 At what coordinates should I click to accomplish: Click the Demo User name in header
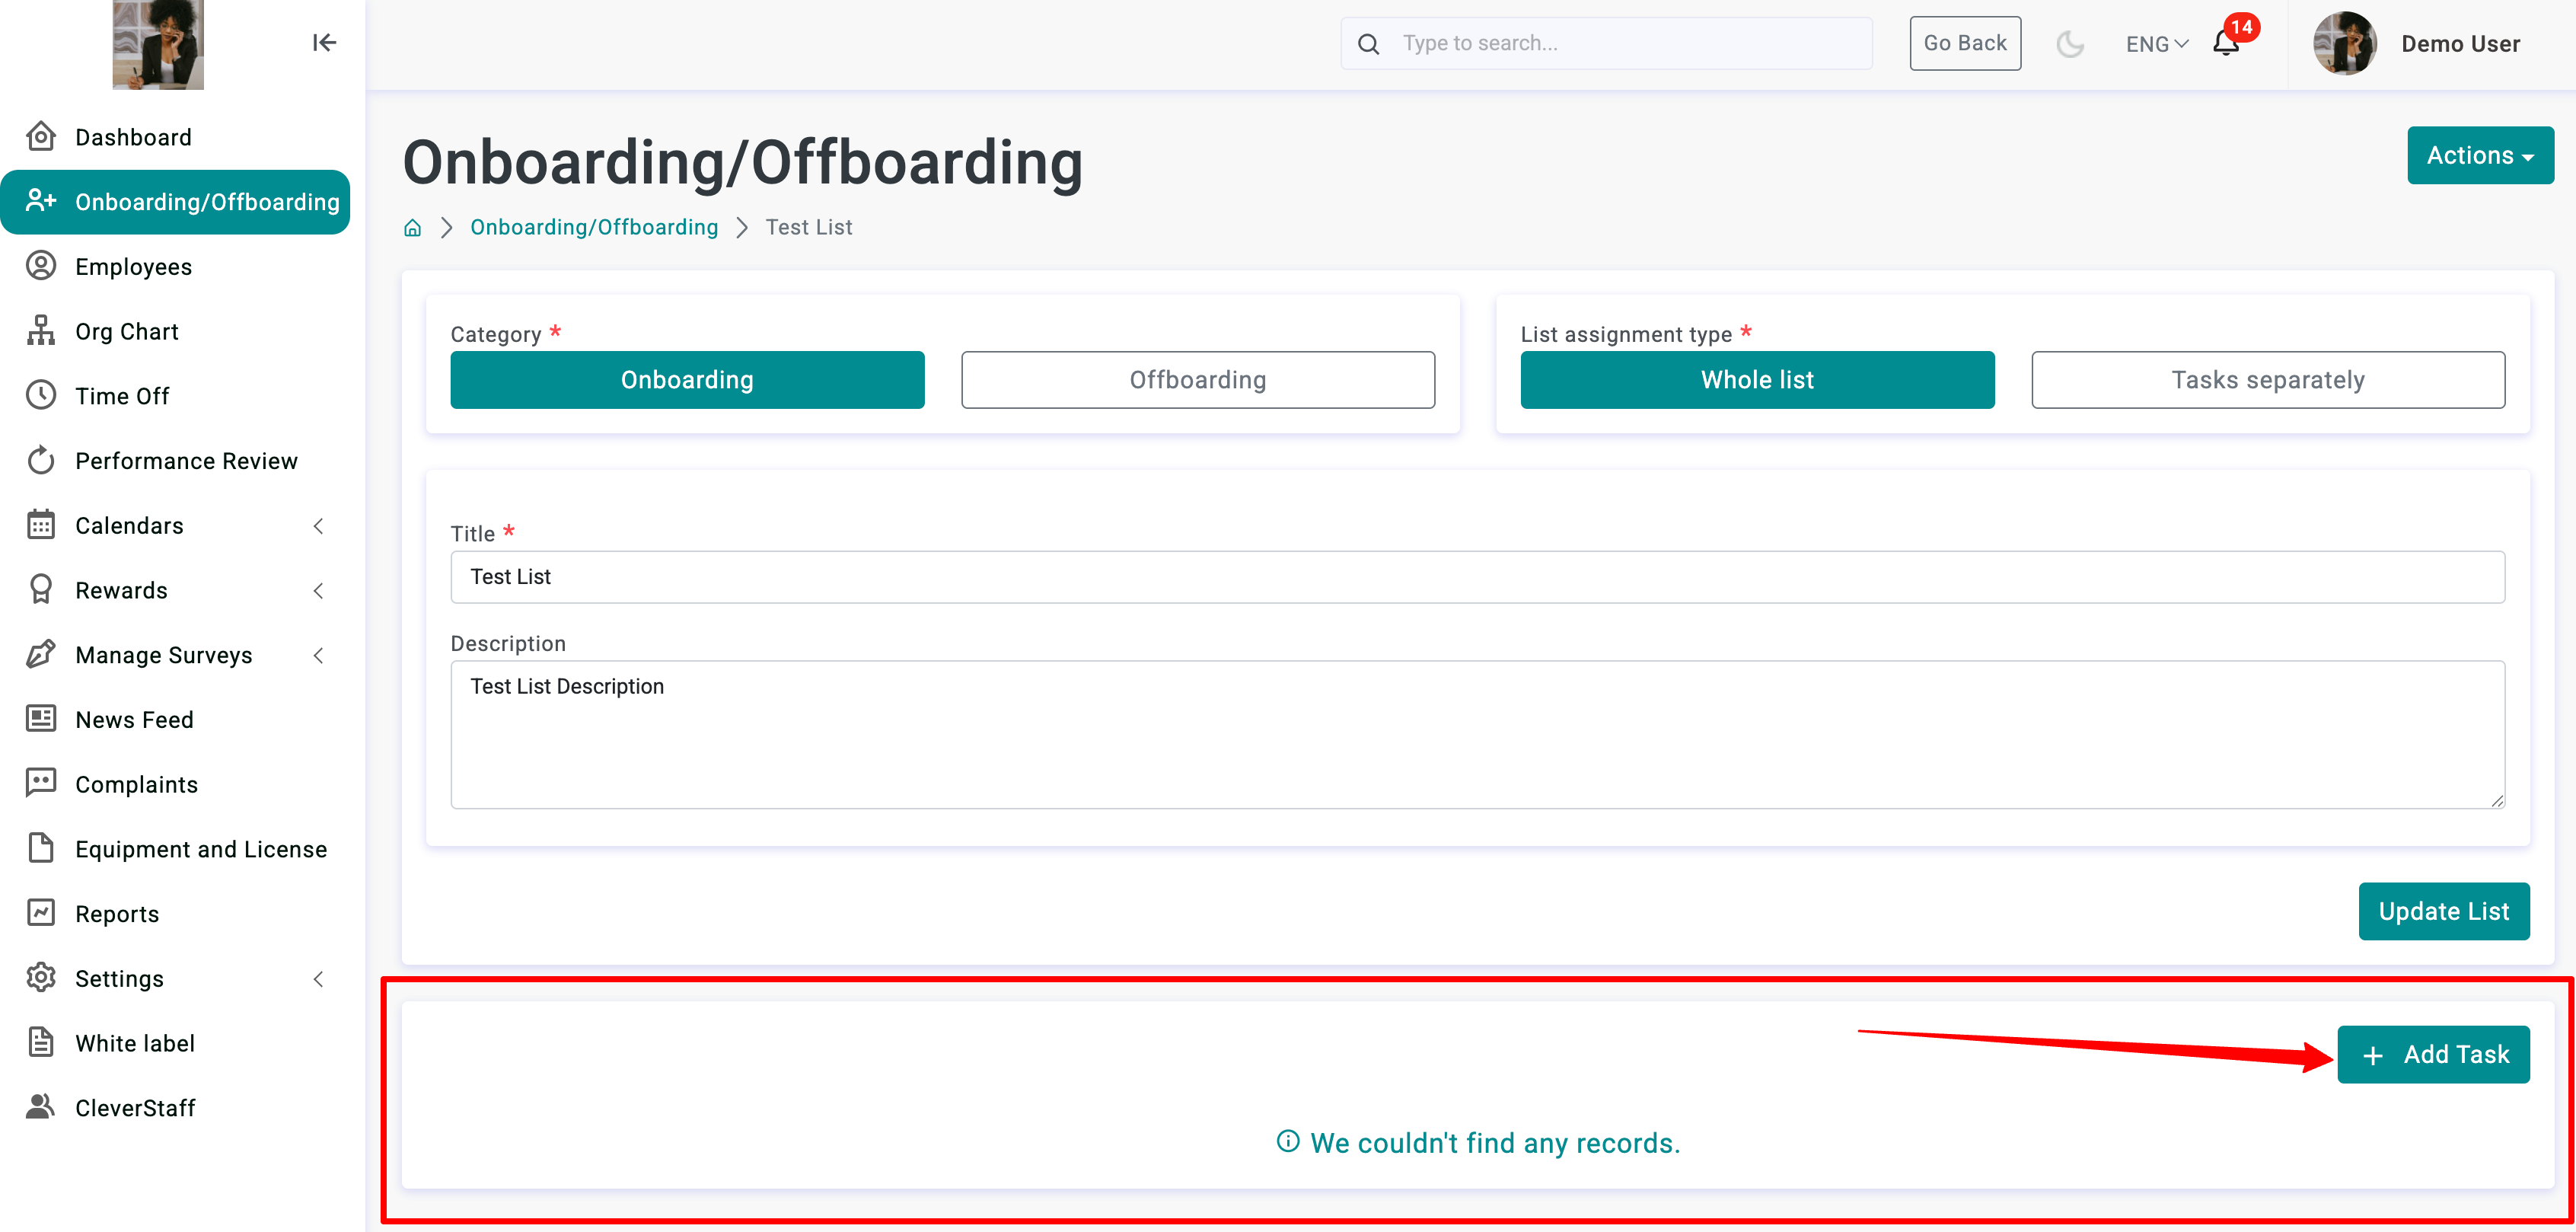pos(2460,44)
